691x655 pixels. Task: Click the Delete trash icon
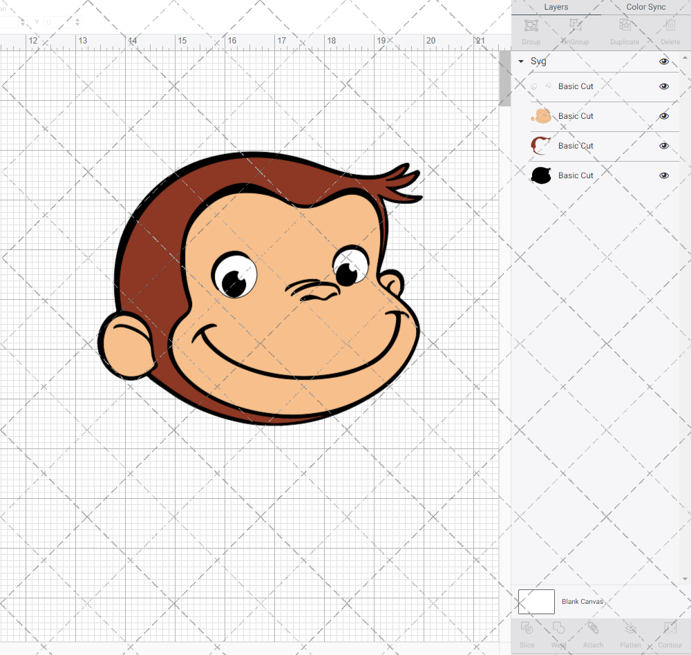click(x=670, y=26)
